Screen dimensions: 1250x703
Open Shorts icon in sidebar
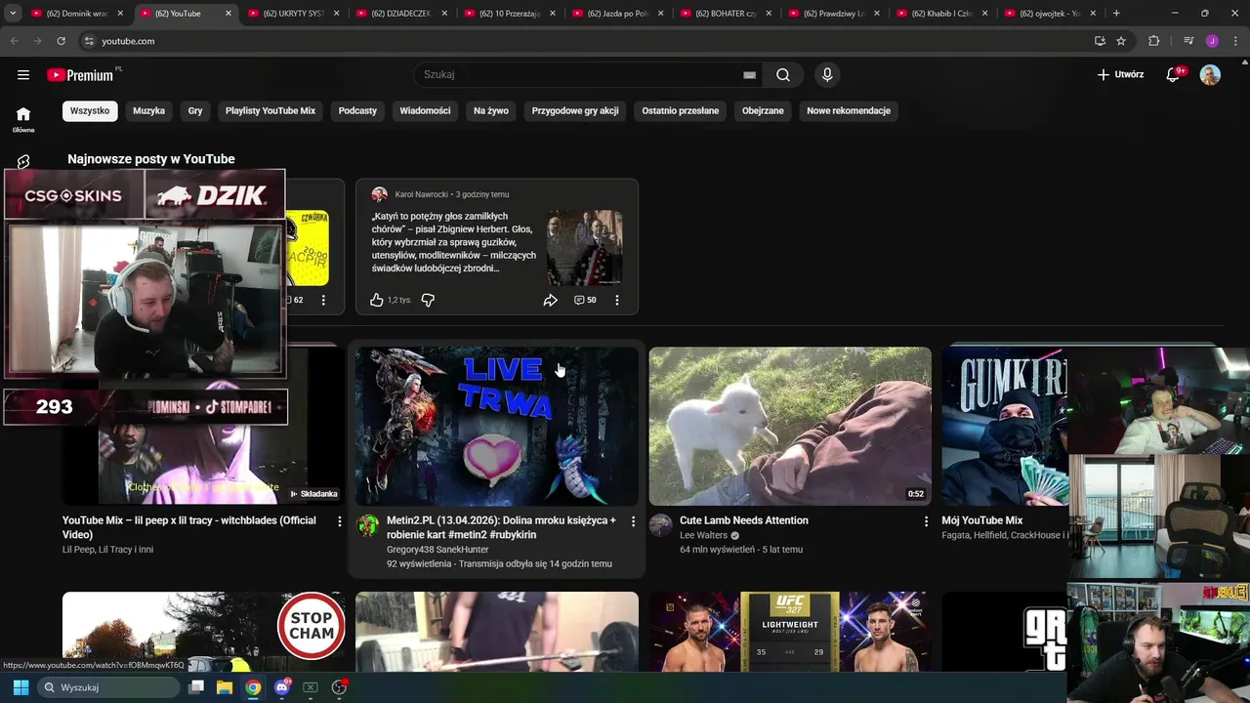pos(23,161)
